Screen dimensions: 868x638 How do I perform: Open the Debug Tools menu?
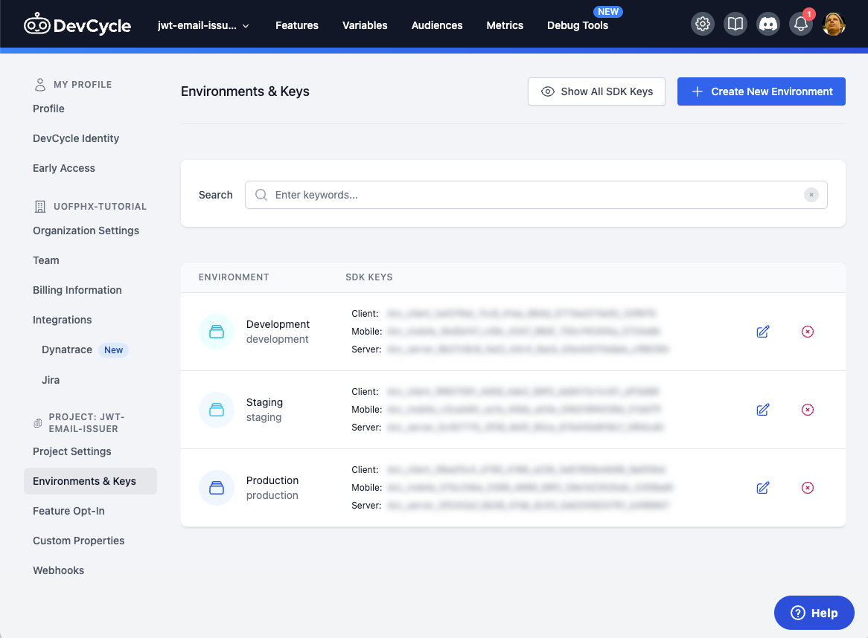[x=577, y=25]
